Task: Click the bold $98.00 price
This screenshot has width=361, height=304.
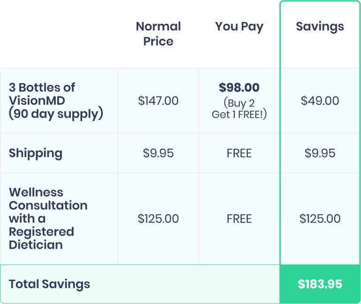Action: click(239, 88)
